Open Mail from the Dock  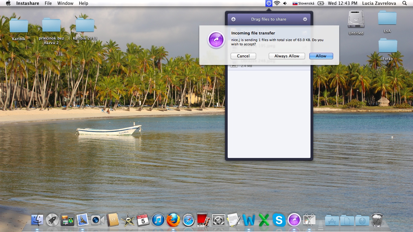83,220
